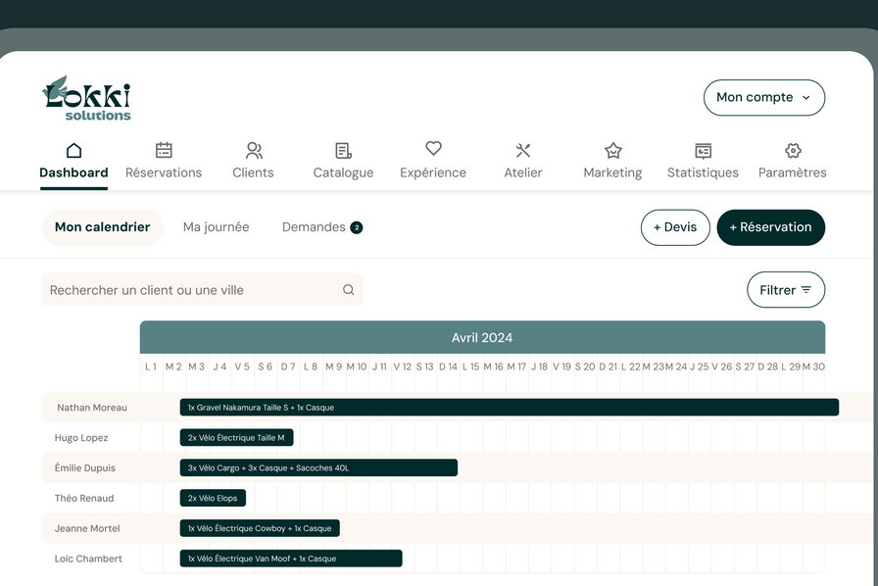Open Hugo Lopez's Vélo Électrique Taille M booking
The height and width of the screenshot is (586, 878).
click(236, 437)
